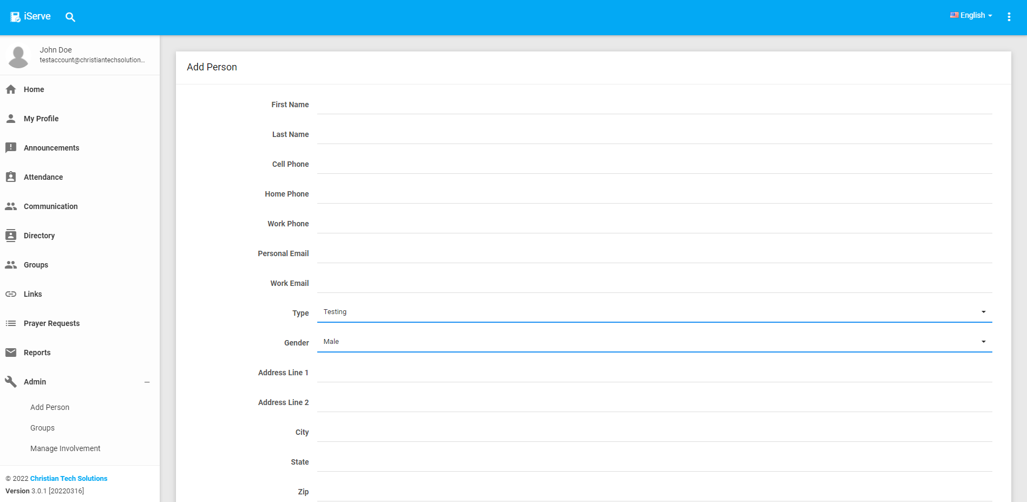
Task: Click the Reports mail icon
Action: pos(11,352)
